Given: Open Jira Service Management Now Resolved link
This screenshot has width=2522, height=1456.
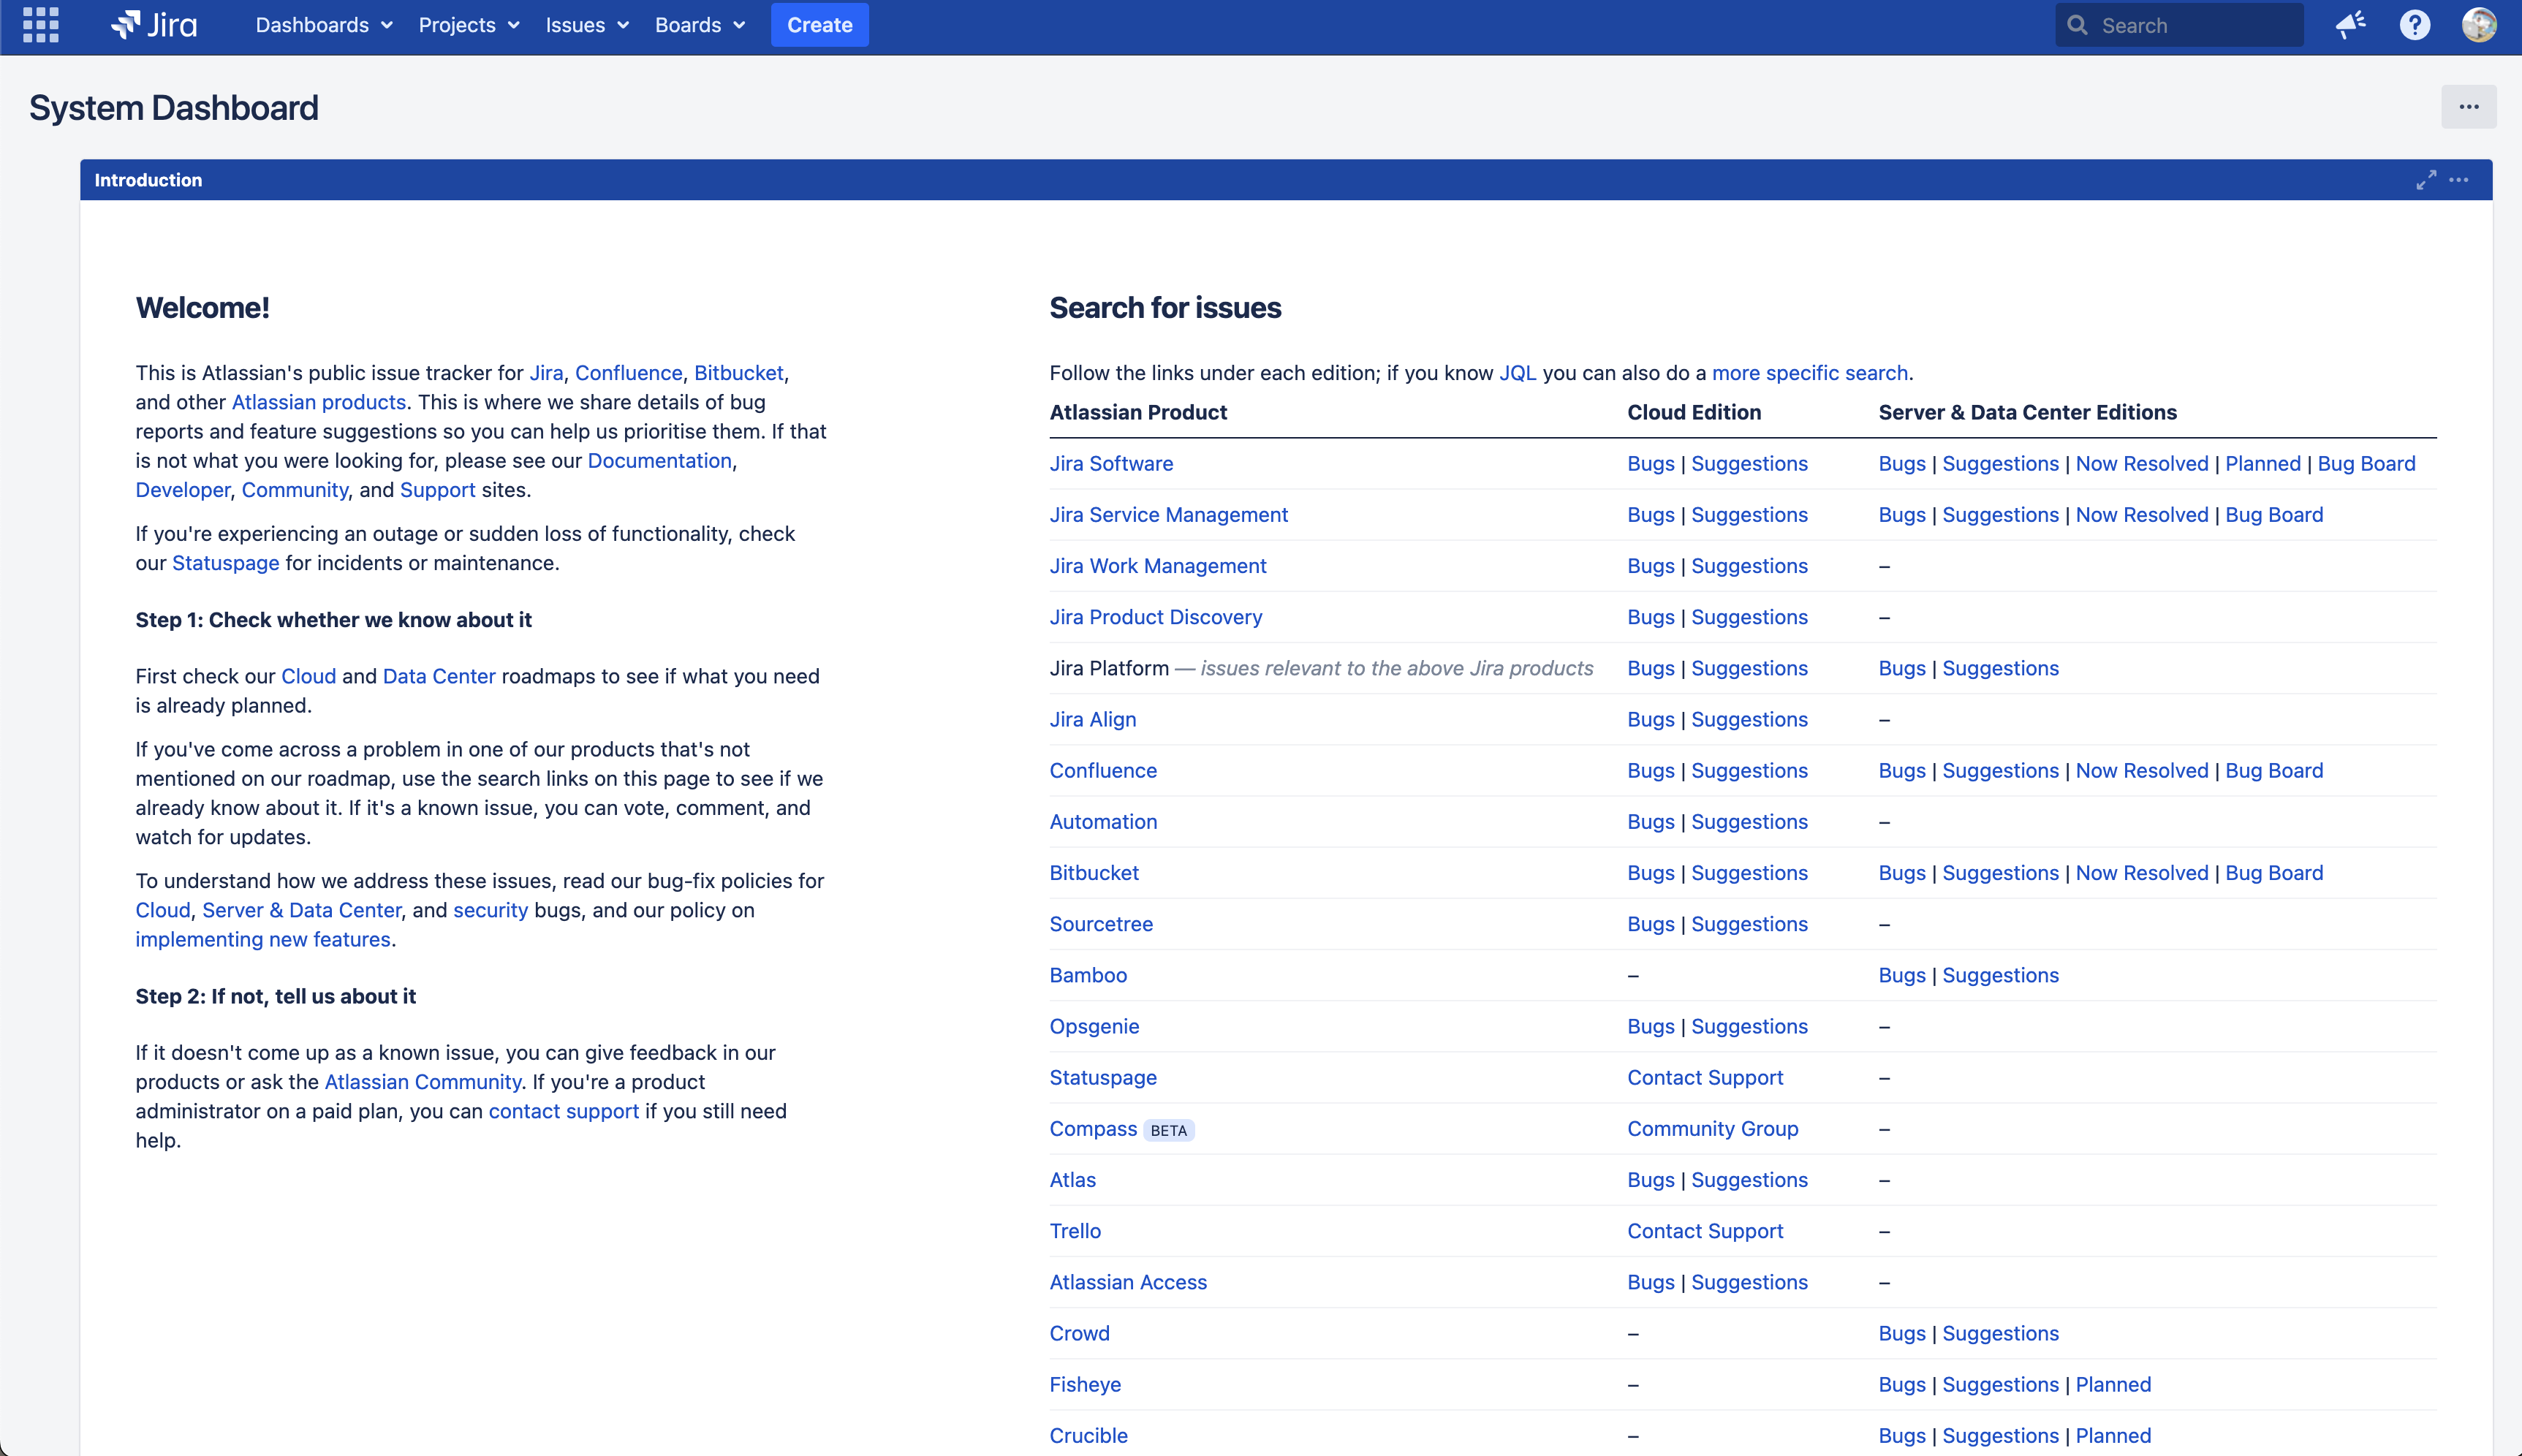Looking at the screenshot, I should click(x=2141, y=515).
